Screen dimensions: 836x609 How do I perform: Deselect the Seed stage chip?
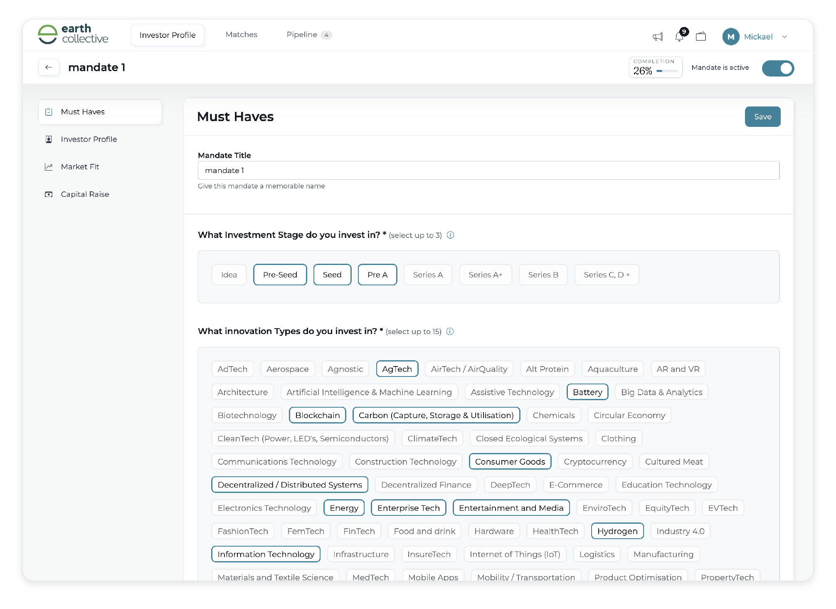click(332, 275)
